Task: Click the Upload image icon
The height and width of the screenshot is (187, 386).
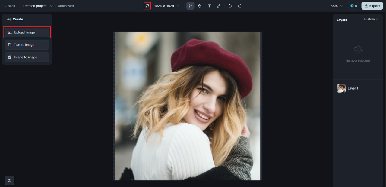Action: (x=10, y=32)
